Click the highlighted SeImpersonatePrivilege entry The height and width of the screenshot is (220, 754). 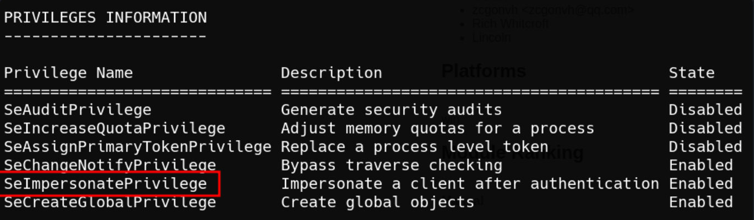coord(105,184)
